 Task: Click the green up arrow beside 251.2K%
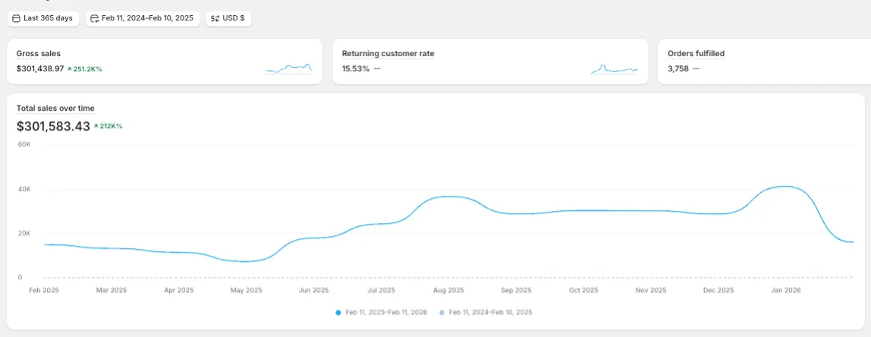(x=69, y=69)
